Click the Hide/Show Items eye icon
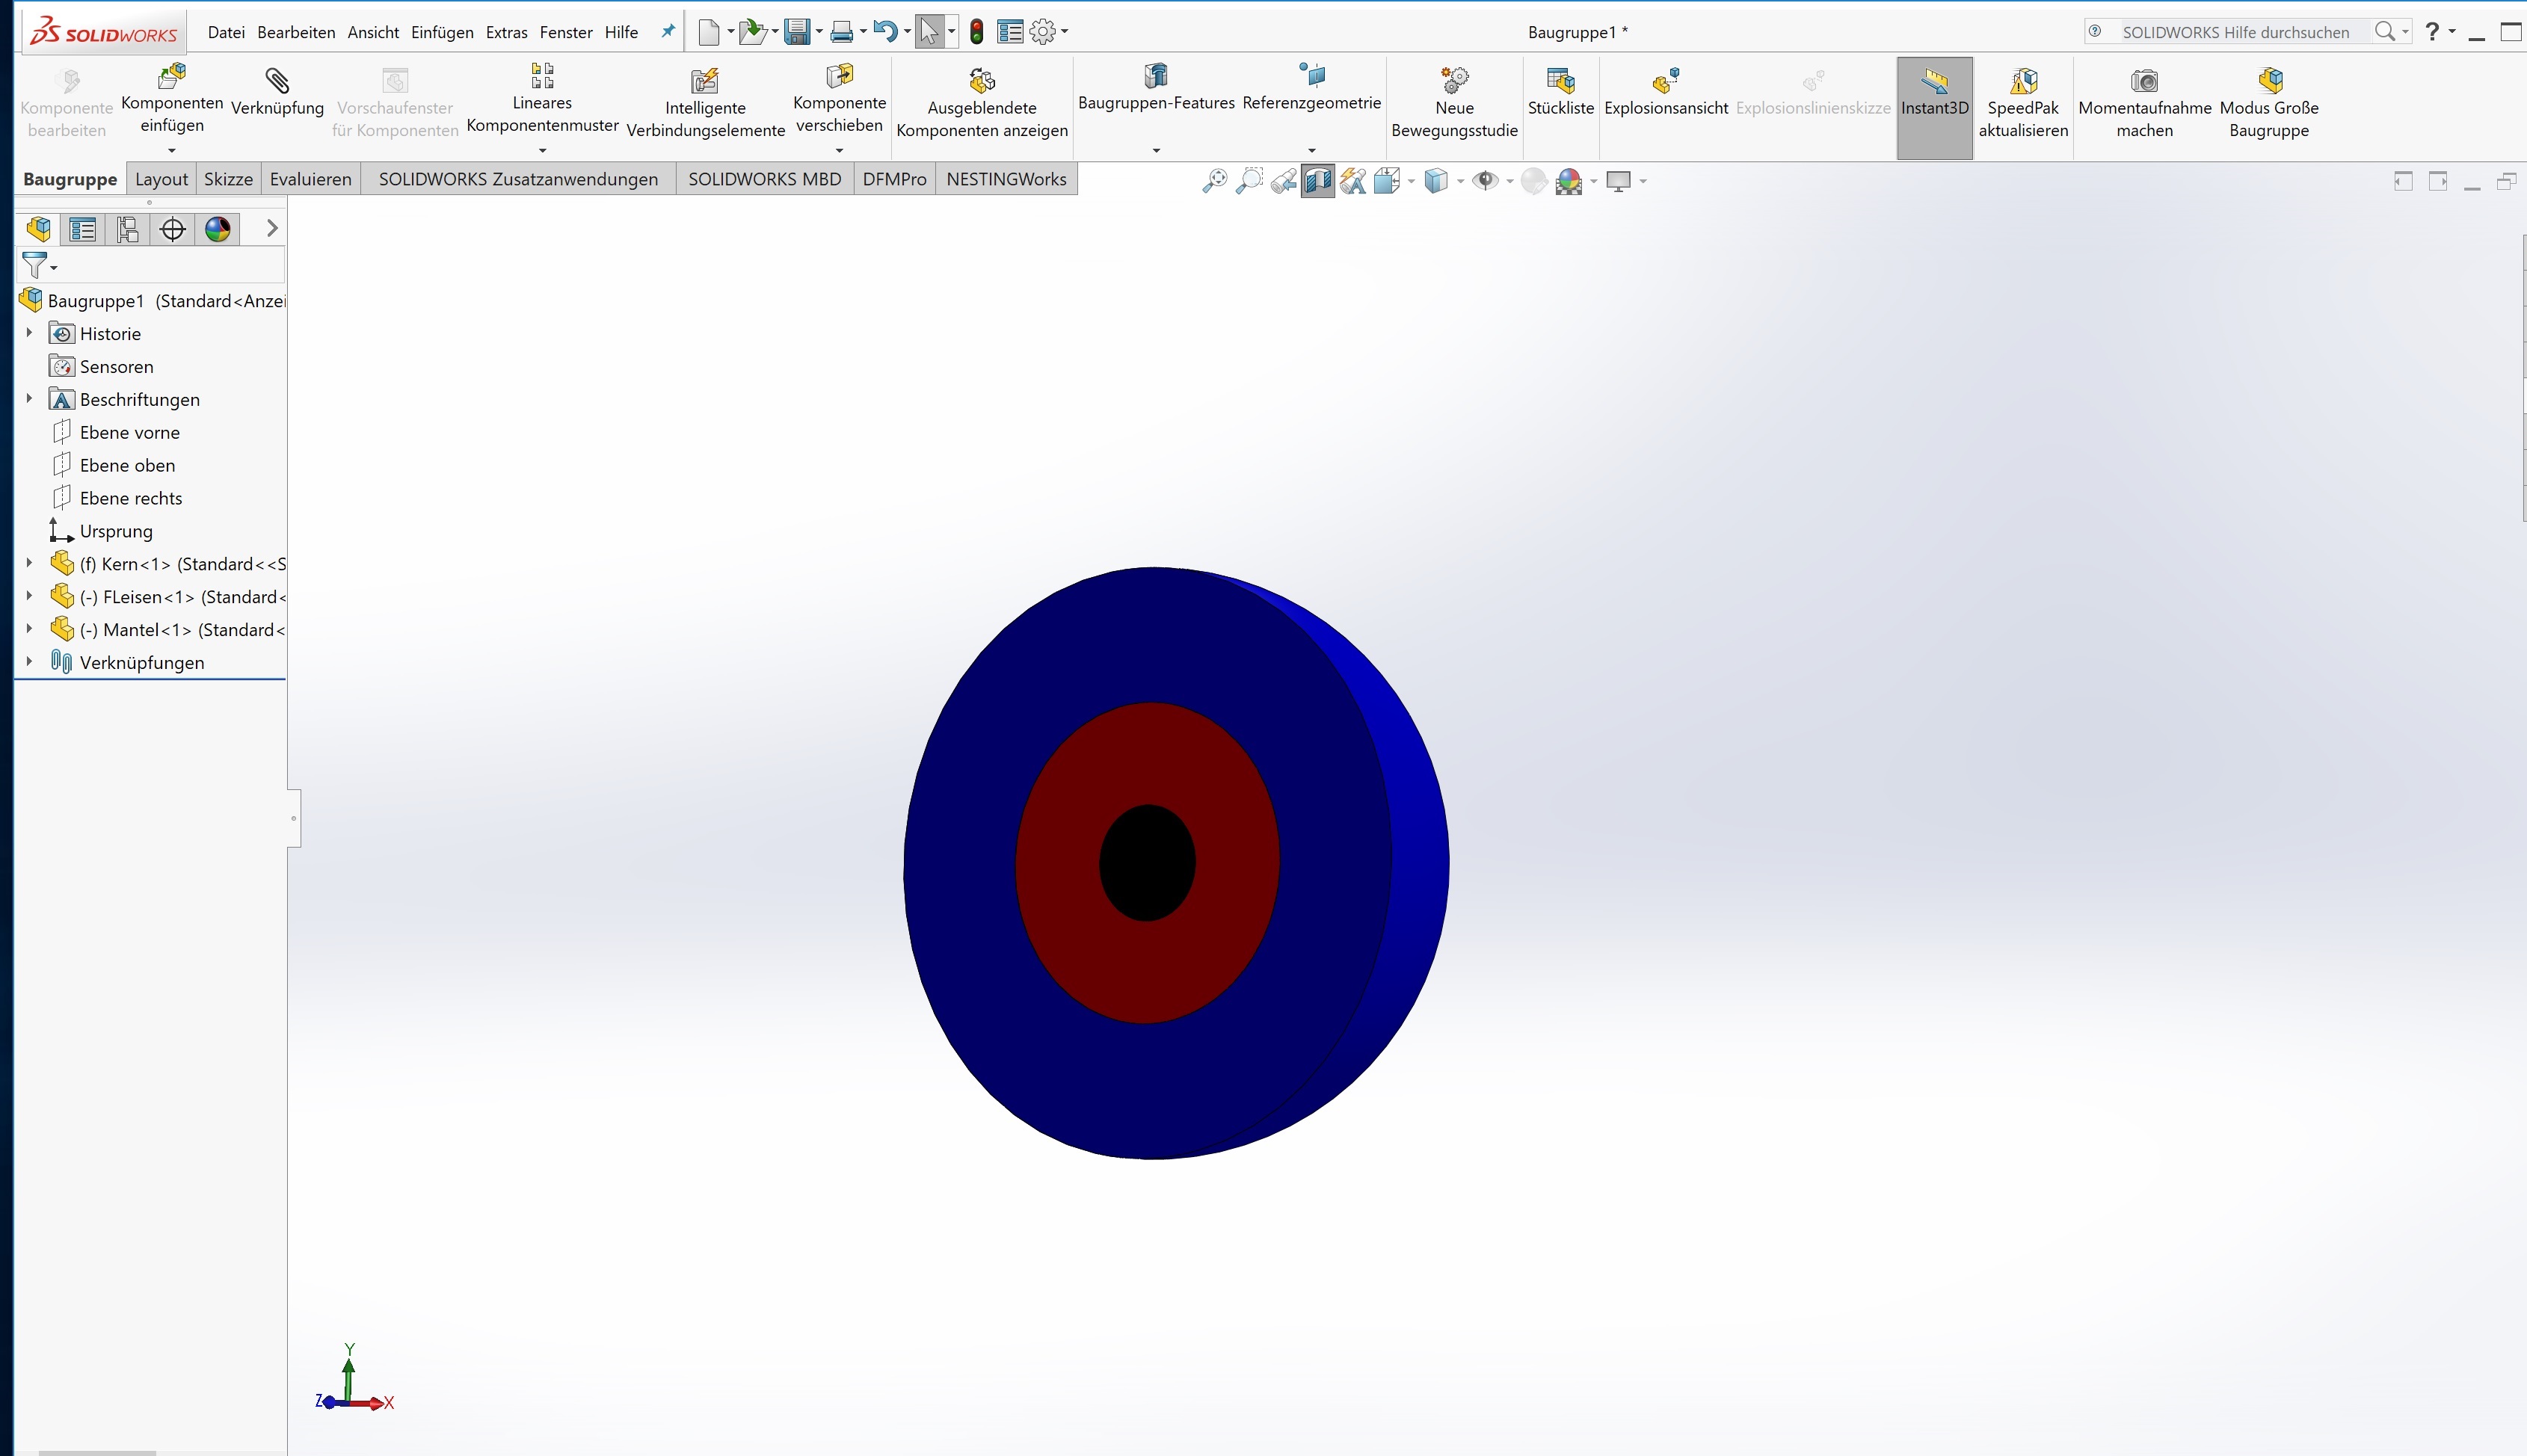 click(1485, 181)
